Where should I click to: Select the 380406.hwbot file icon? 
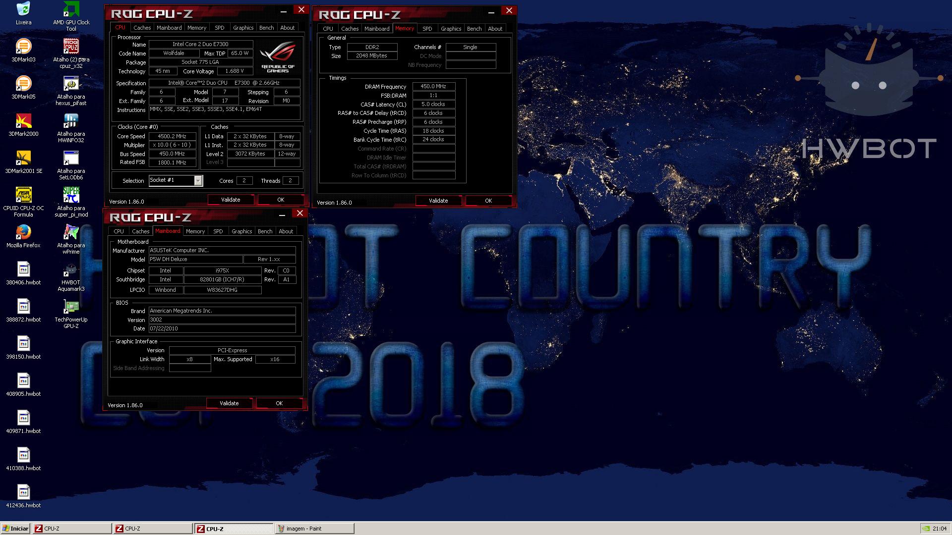click(23, 269)
